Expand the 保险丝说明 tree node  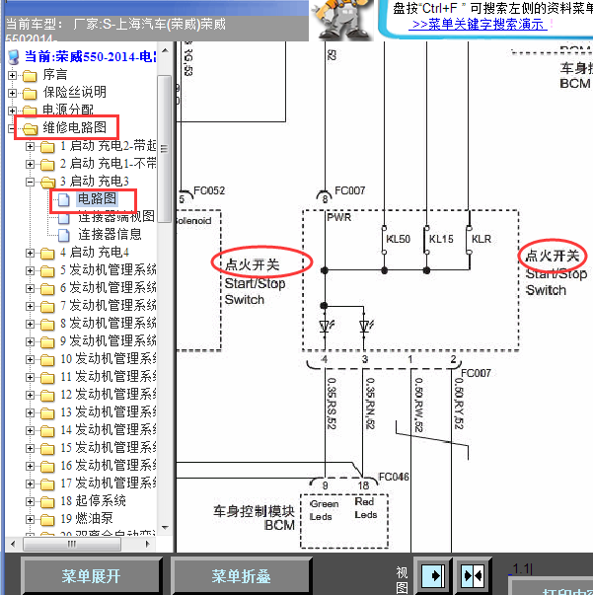coord(12,93)
